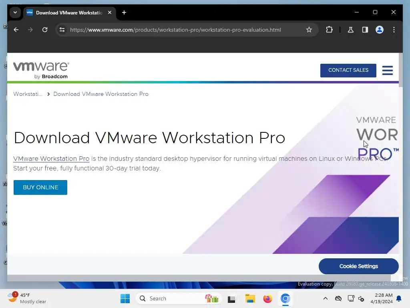Open the Chrome profile avatar
Image resolution: width=410 pixels, height=308 pixels.
click(380, 30)
